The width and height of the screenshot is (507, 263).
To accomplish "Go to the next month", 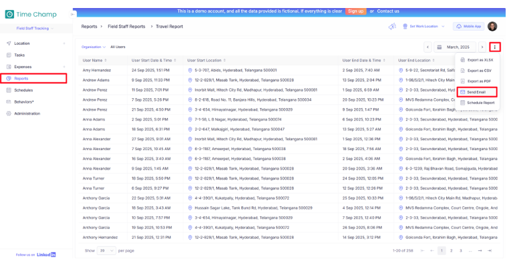I will (482, 47).
